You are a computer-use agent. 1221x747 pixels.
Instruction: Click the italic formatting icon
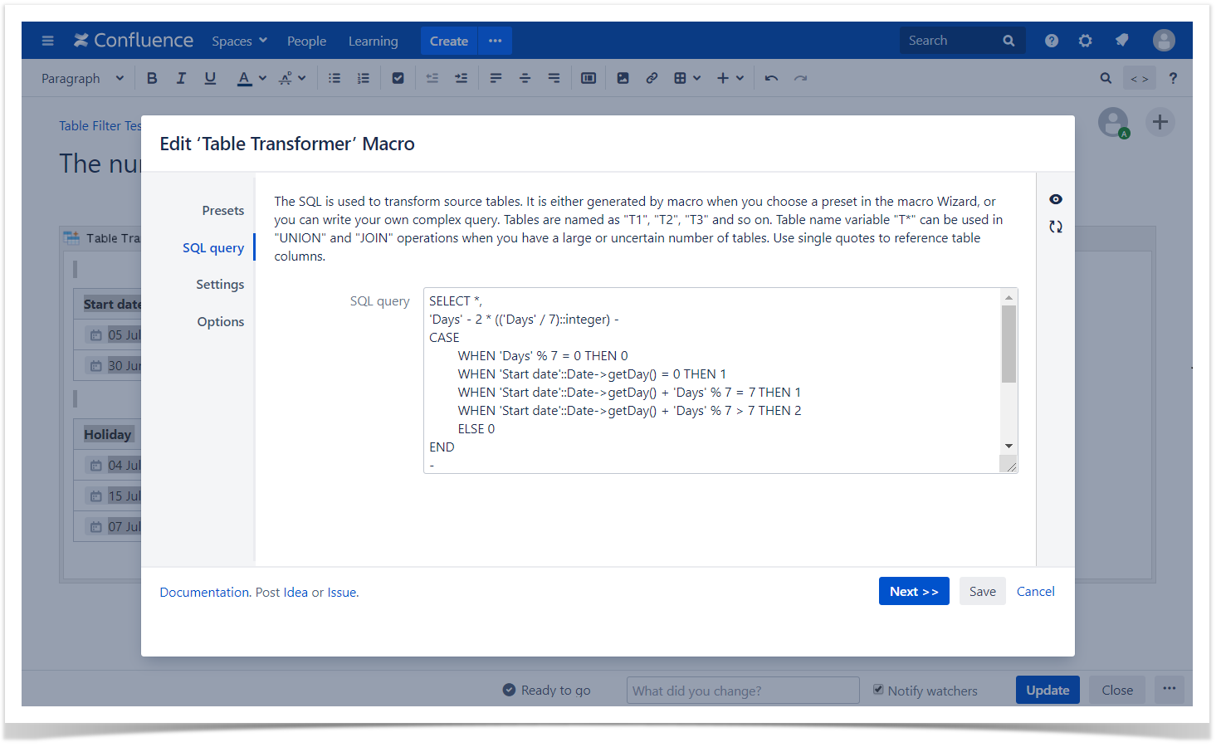click(181, 78)
